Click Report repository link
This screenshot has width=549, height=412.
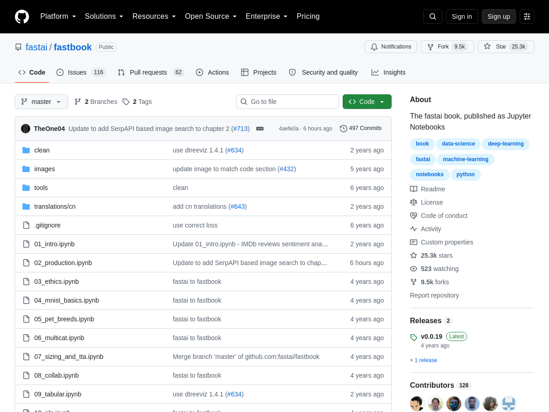coord(434,295)
